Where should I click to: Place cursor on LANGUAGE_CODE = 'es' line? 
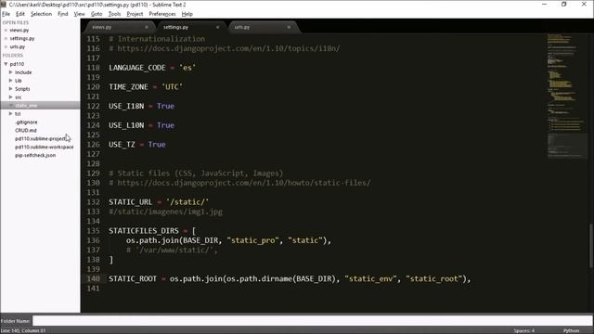152,68
